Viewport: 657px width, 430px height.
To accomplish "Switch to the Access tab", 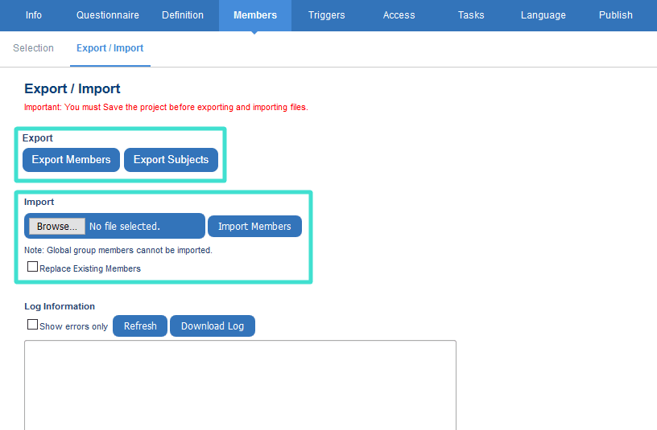I will tap(399, 15).
